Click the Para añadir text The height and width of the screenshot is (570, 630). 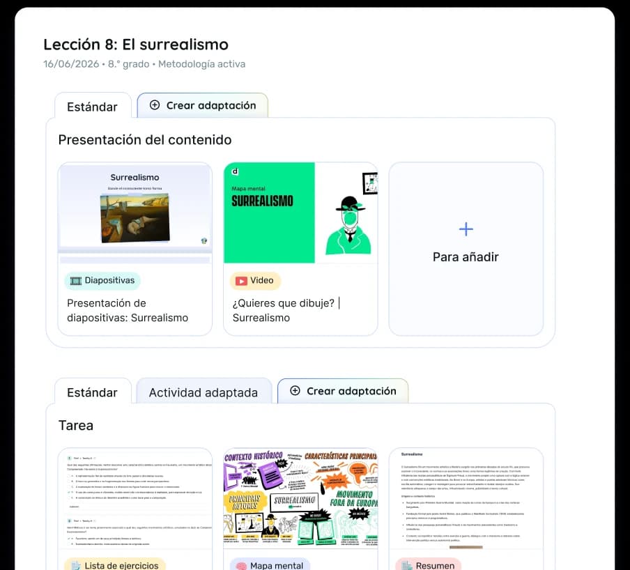(466, 257)
